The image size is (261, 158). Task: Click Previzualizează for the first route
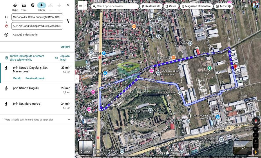[35, 78]
